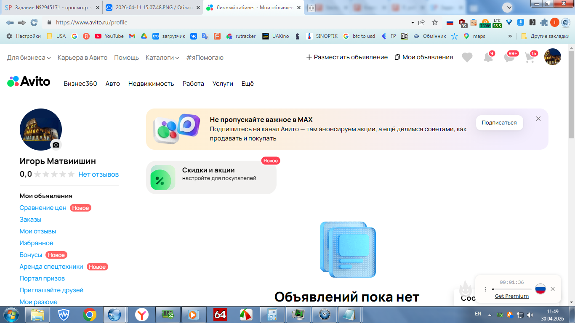Open Другие закладки folder
This screenshot has width=575, height=323.
pos(545,36)
